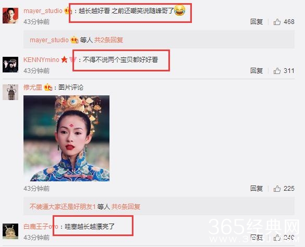Open mayer_studio's profile avatar
Viewport: 305px width, 247px height.
(x=10, y=16)
